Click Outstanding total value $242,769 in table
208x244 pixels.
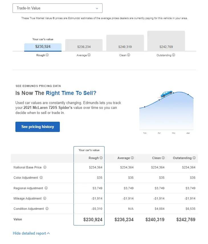(x=186, y=219)
